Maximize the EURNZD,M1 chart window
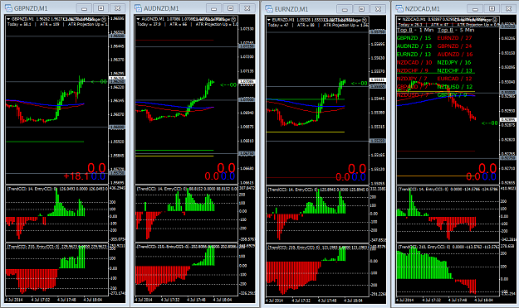 [x=361, y=9]
